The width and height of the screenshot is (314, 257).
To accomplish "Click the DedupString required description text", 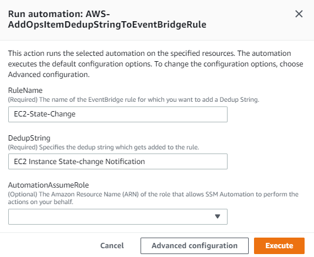I will [103, 147].
